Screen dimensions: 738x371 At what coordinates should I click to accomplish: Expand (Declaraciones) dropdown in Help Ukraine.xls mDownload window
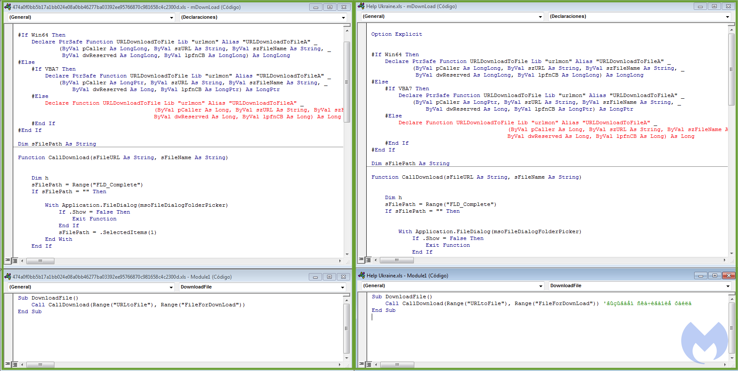727,17
